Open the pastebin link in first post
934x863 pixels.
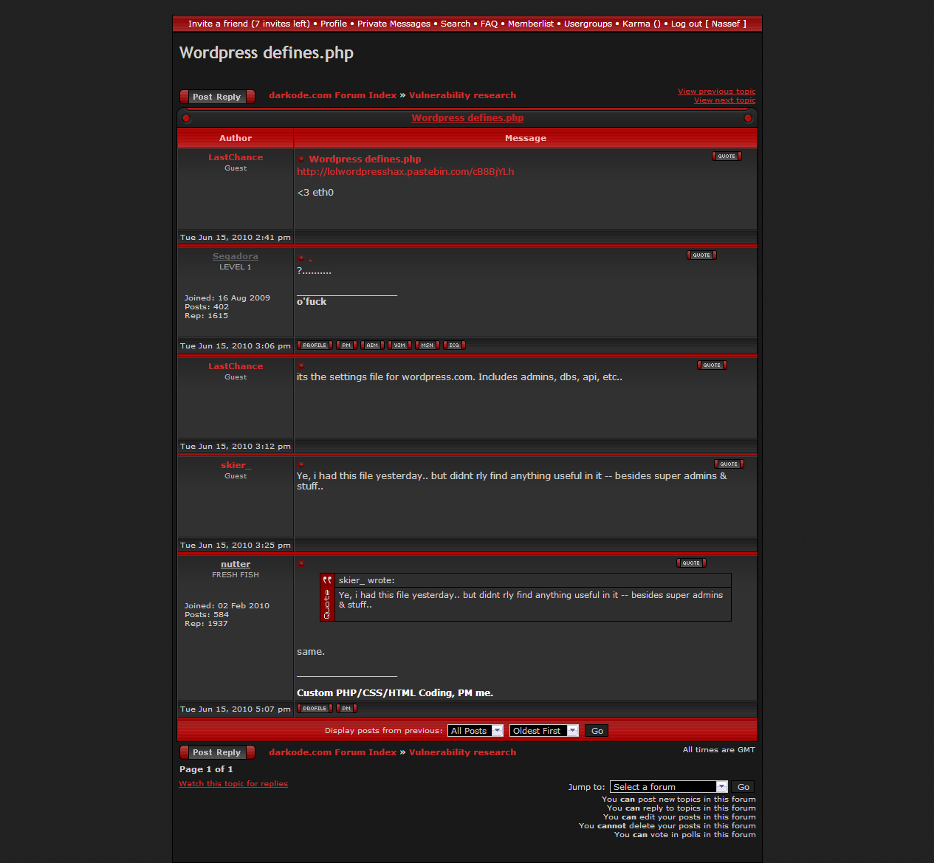click(x=405, y=172)
